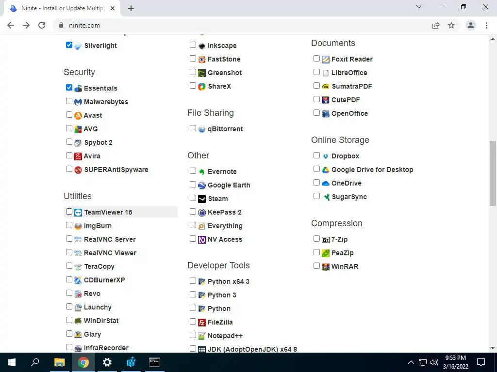Click the FileZilla icon
The image size is (497, 372).
[202, 323]
